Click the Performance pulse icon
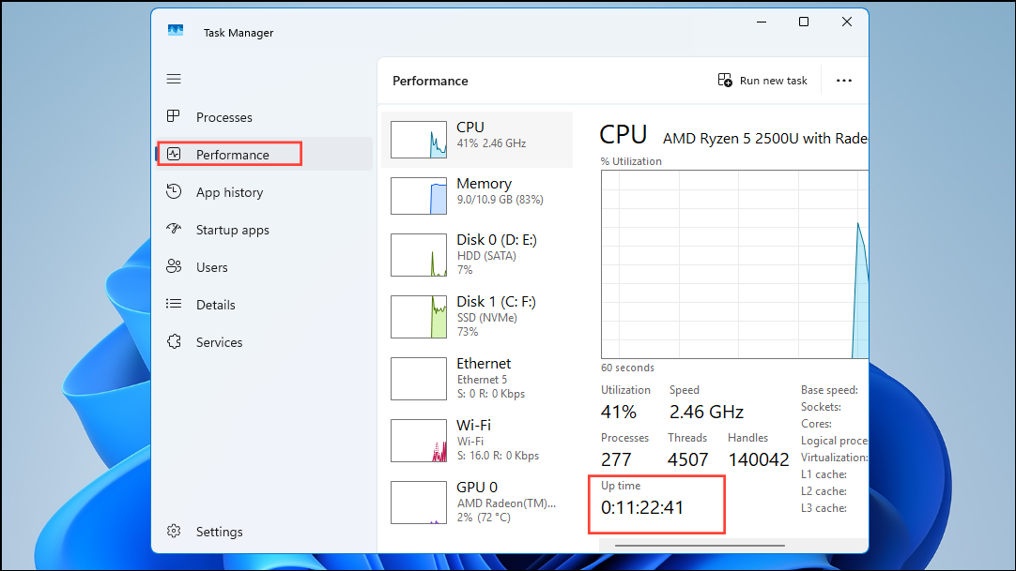The width and height of the screenshot is (1016, 571). (x=174, y=154)
